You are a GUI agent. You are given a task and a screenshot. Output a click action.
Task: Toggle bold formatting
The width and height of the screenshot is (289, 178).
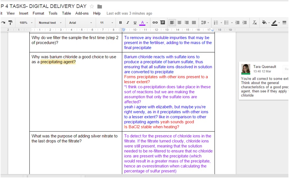coord(120,23)
